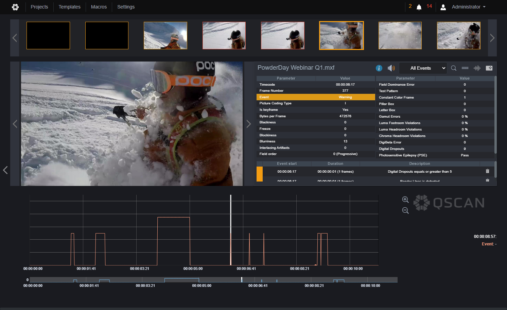Click the Constant Color Frame row

435,98
